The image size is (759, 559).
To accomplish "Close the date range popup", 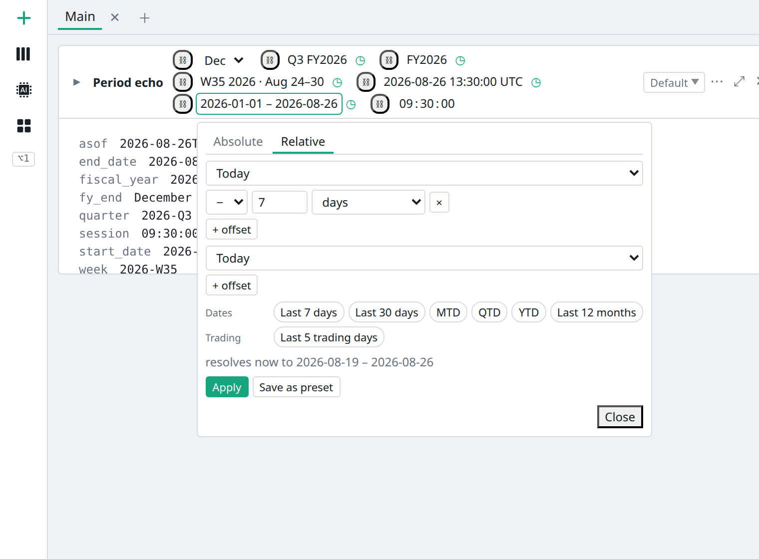I will click(x=620, y=417).
